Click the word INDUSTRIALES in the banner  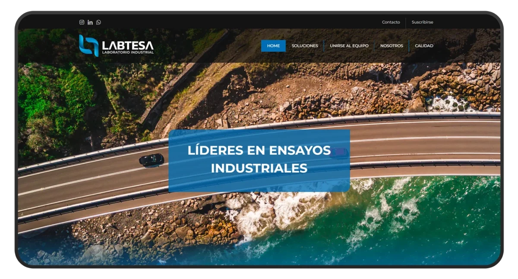(259, 168)
